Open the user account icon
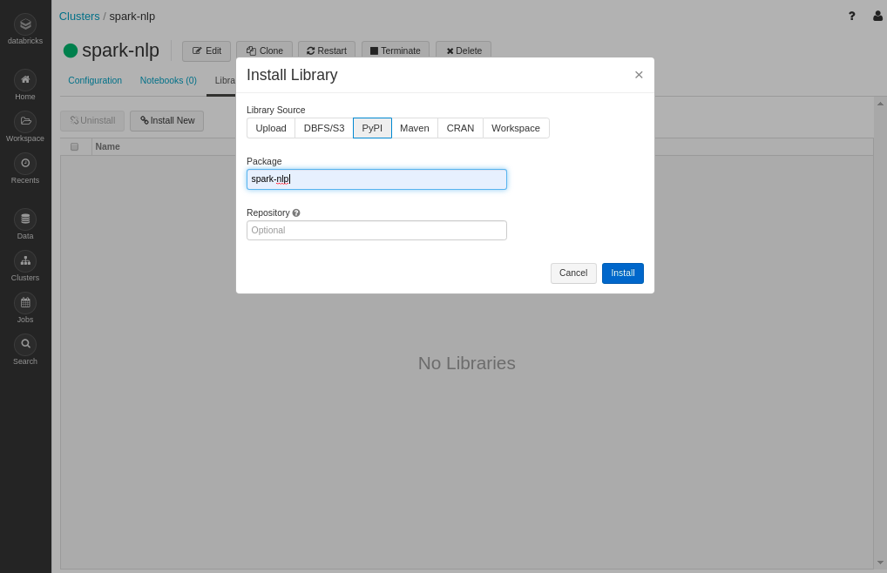This screenshot has width=887, height=573. click(878, 16)
